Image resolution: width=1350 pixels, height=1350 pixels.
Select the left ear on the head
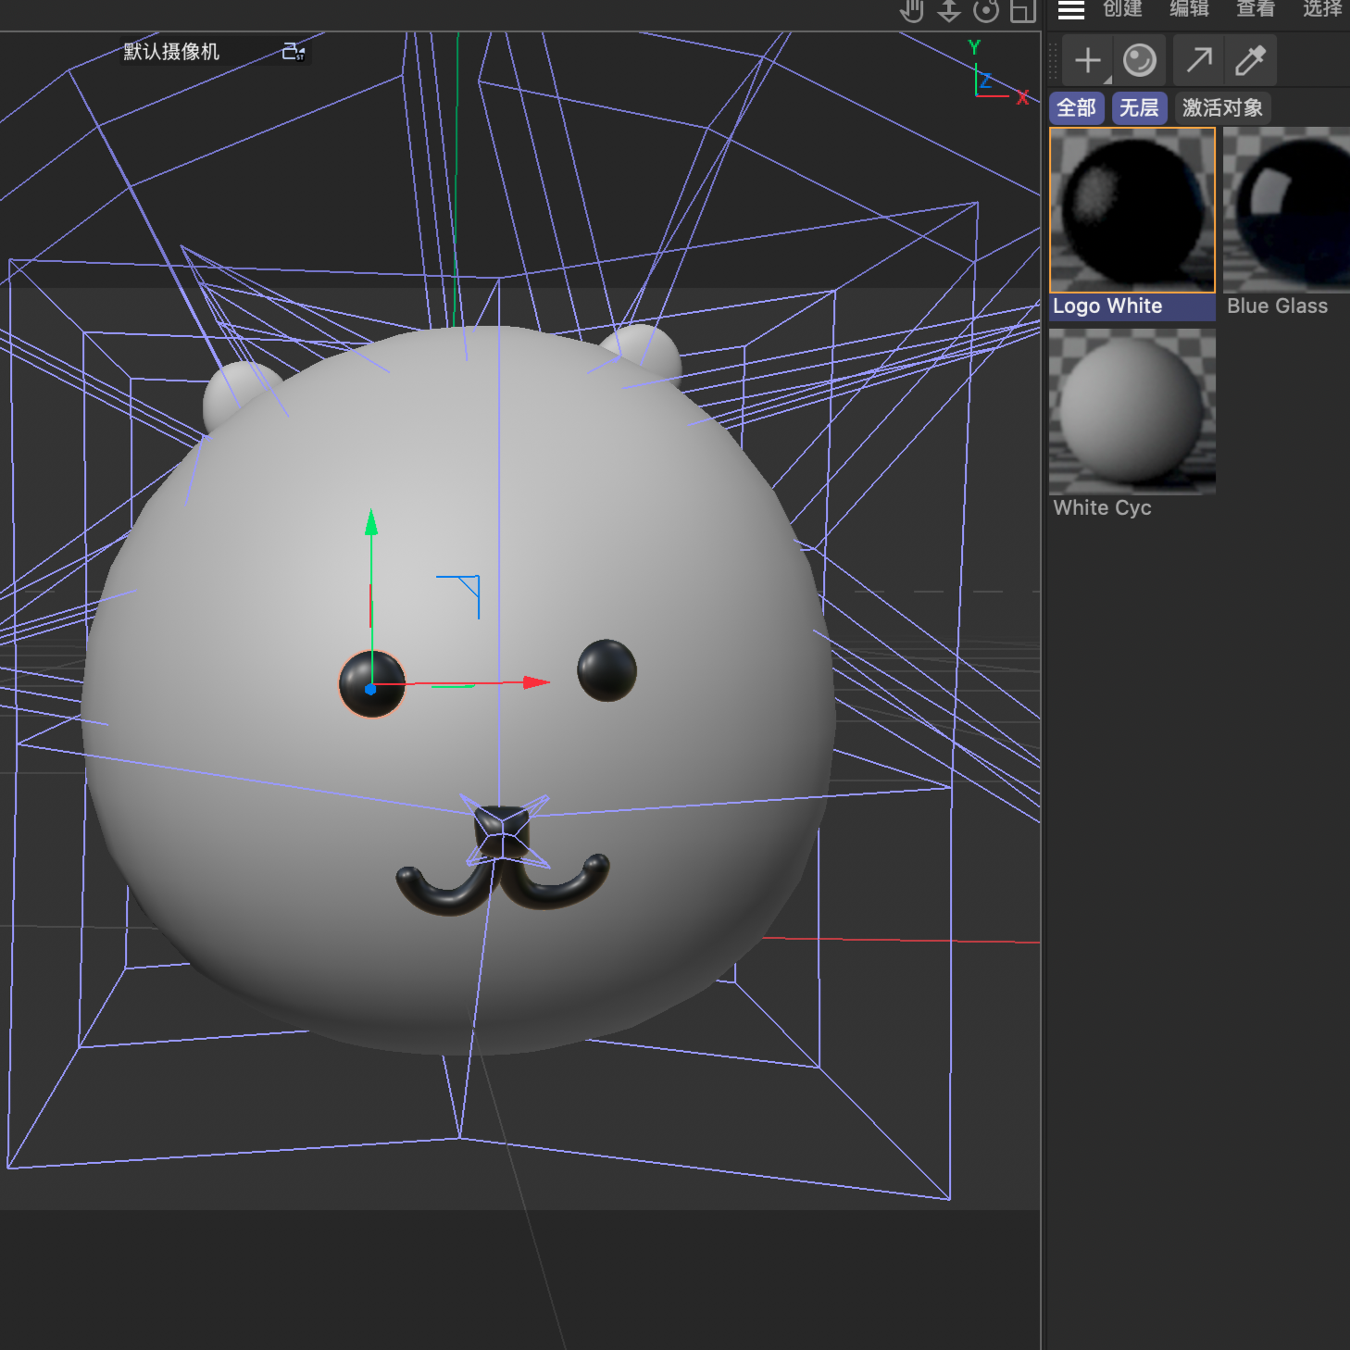(238, 394)
